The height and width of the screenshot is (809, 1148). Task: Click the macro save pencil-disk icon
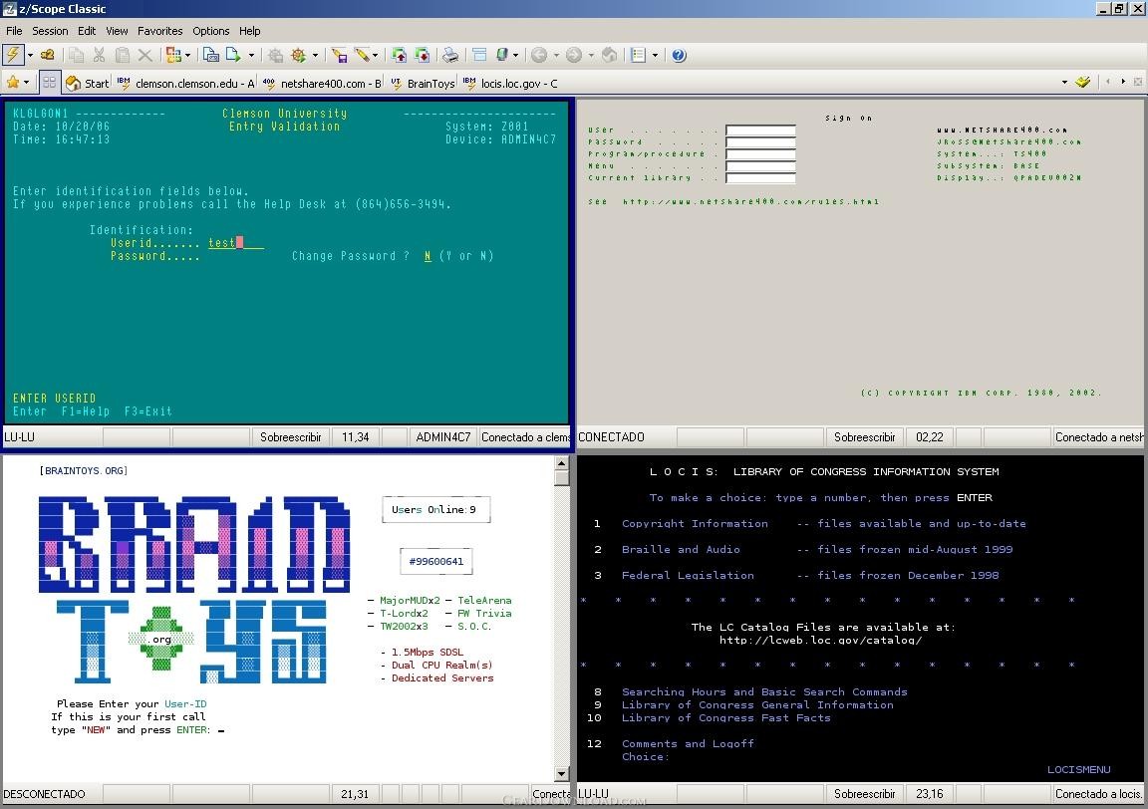tap(339, 55)
